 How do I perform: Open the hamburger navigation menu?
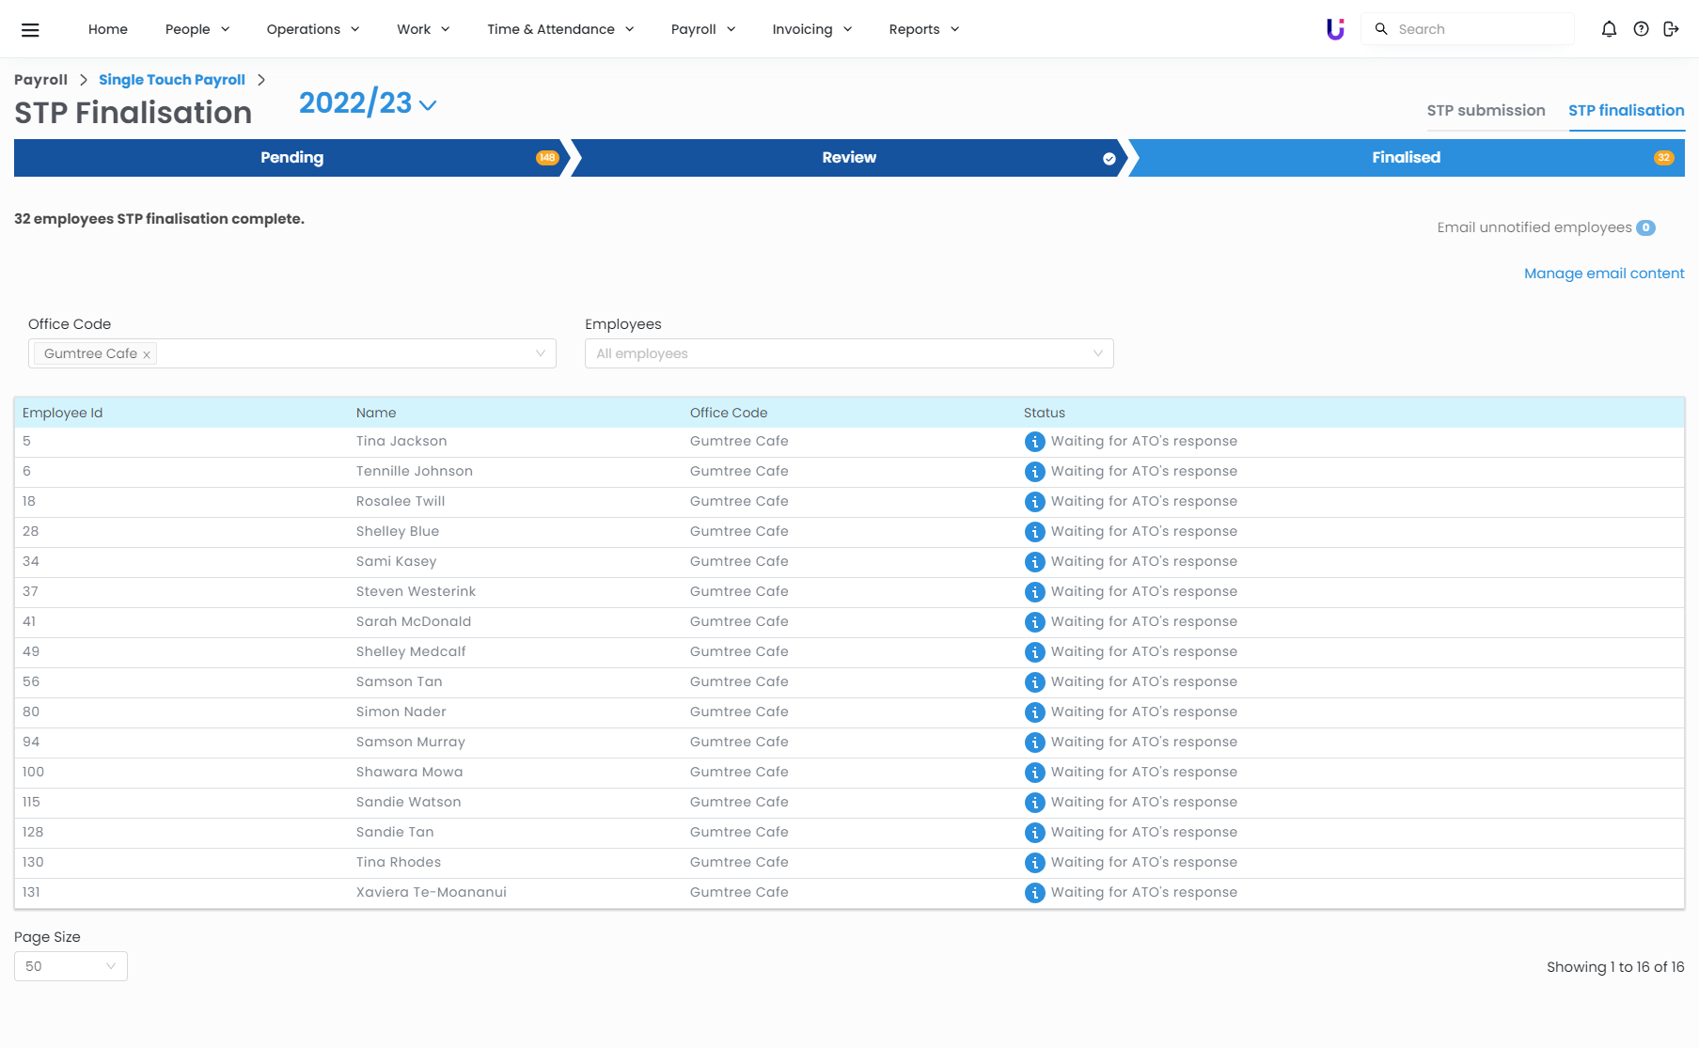(30, 30)
